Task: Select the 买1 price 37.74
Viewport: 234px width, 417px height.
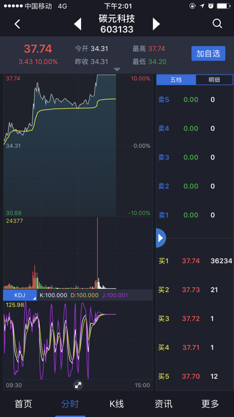Action: 191,261
